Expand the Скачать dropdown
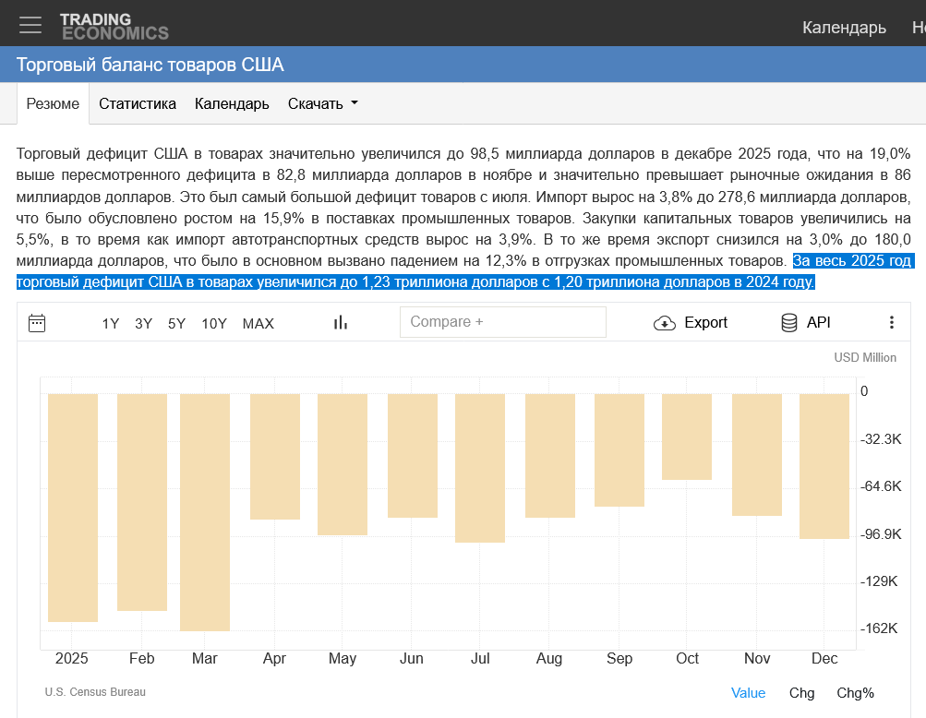This screenshot has height=718, width=926. coord(322,103)
